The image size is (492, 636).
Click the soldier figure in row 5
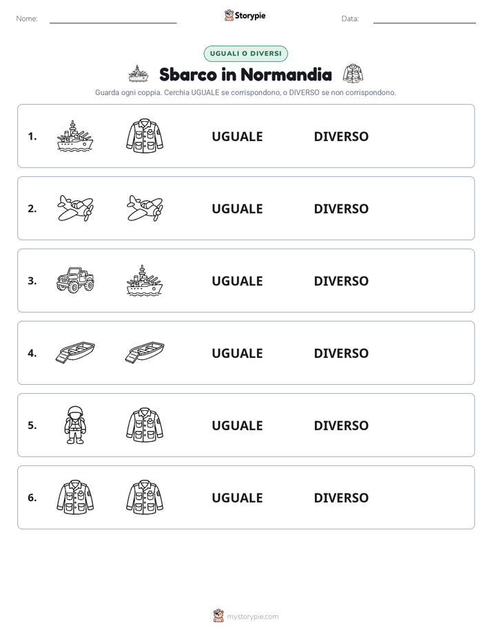(x=75, y=425)
